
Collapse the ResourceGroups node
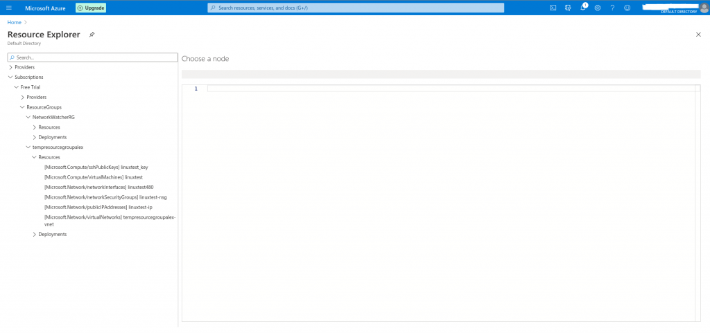(23, 107)
